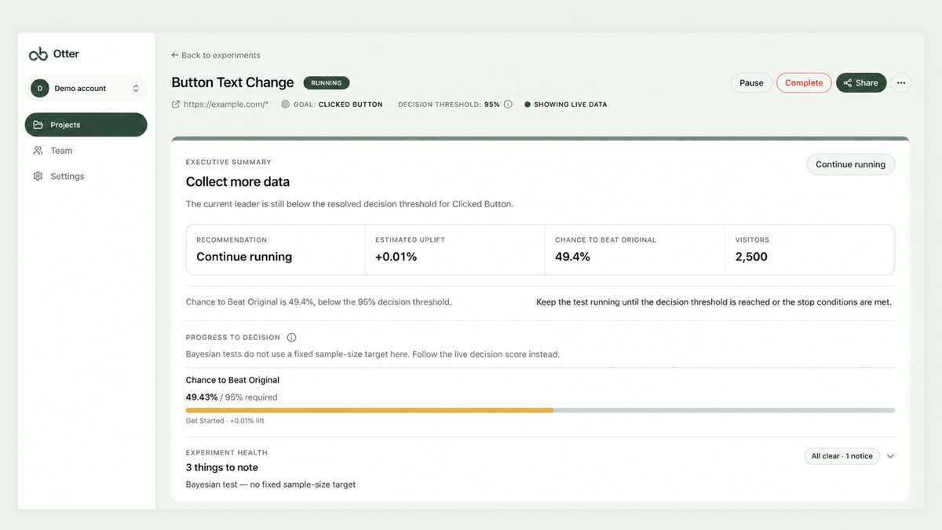
Task: Open the Demo account switcher dropdown
Action: point(86,89)
